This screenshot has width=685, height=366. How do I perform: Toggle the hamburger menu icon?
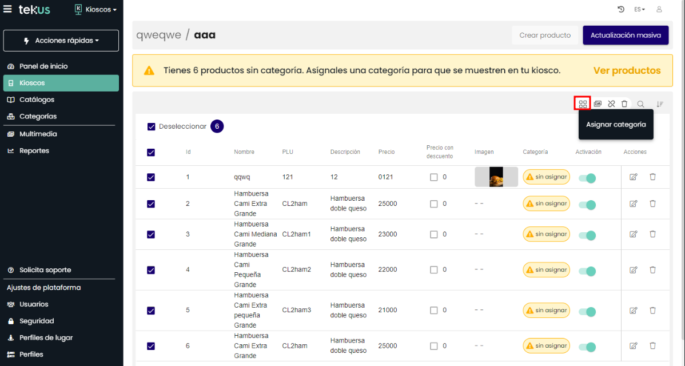tap(7, 9)
